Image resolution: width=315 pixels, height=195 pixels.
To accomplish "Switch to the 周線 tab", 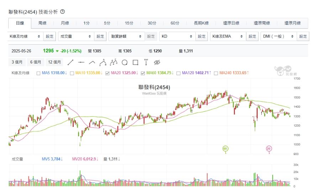I will (x=42, y=23).
